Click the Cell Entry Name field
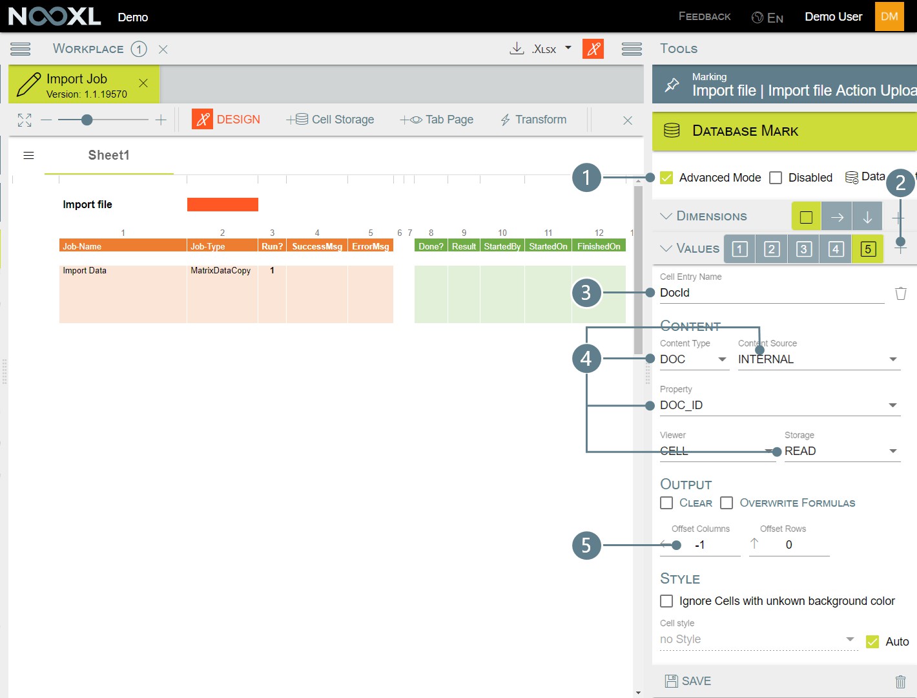The width and height of the screenshot is (917, 698). tap(772, 293)
